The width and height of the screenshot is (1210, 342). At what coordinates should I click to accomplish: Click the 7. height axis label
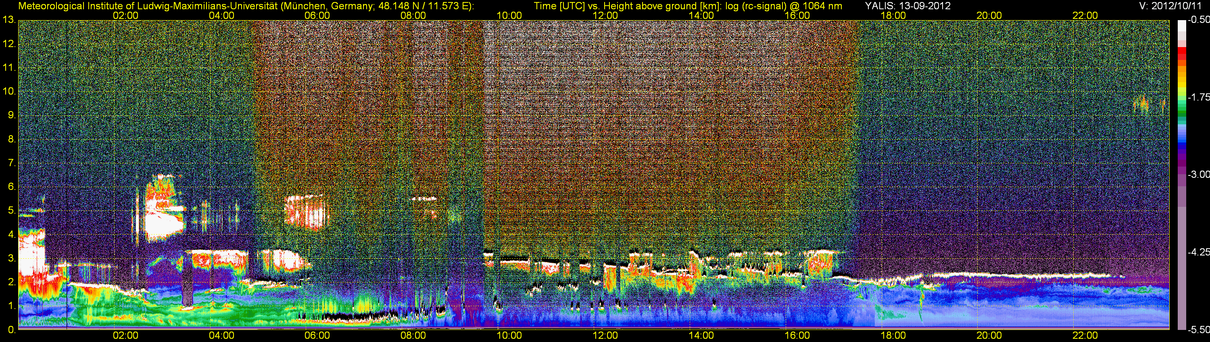[x=11, y=163]
